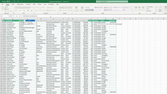
Task: Switch to the Review tab
Action: (39, 4)
